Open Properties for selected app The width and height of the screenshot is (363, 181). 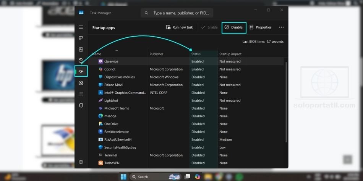tap(260, 27)
